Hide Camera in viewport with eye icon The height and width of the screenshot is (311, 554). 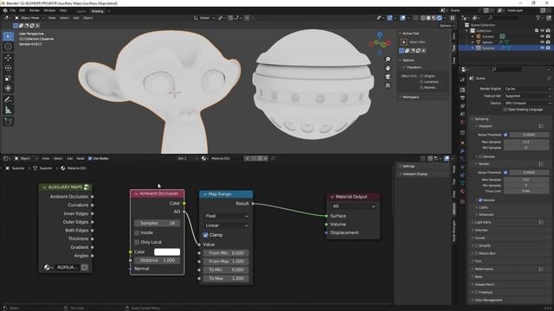(x=543, y=36)
